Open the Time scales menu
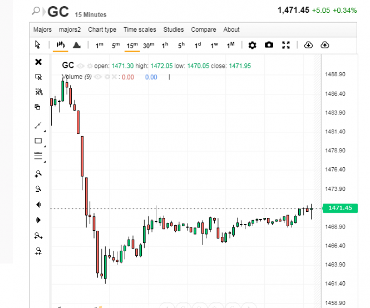The image size is (370, 308). point(140,29)
